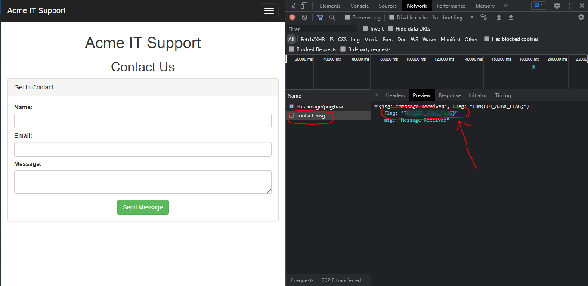
Task: Export HAR file download icon
Action: 511,17
